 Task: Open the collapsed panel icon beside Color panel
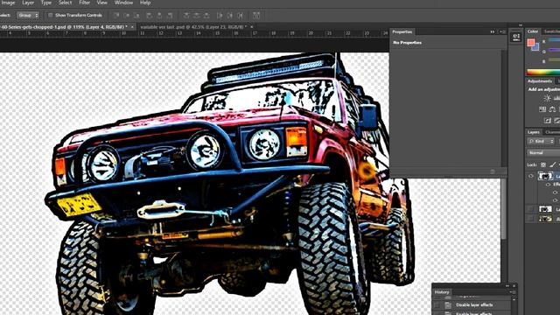pyautogui.click(x=516, y=37)
